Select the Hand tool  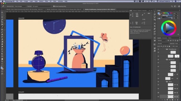[x=2, y=59]
